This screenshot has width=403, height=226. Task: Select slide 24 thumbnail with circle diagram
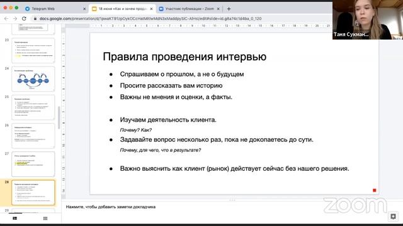[33, 79]
